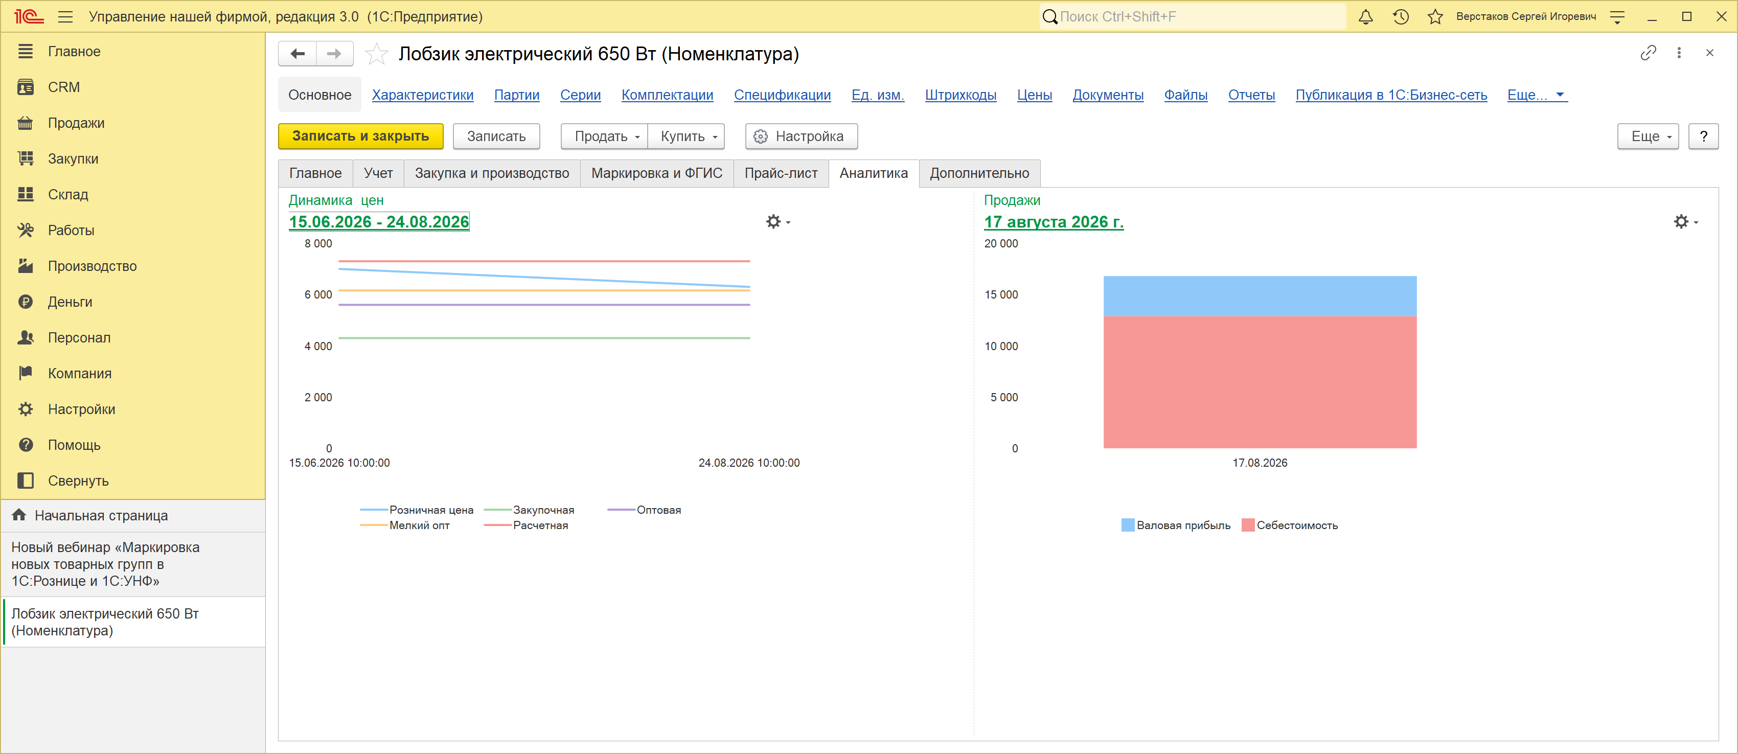Viewport: 1738px width, 754px height.
Task: Add Лобзик электрический to favorites star
Action: 376,54
